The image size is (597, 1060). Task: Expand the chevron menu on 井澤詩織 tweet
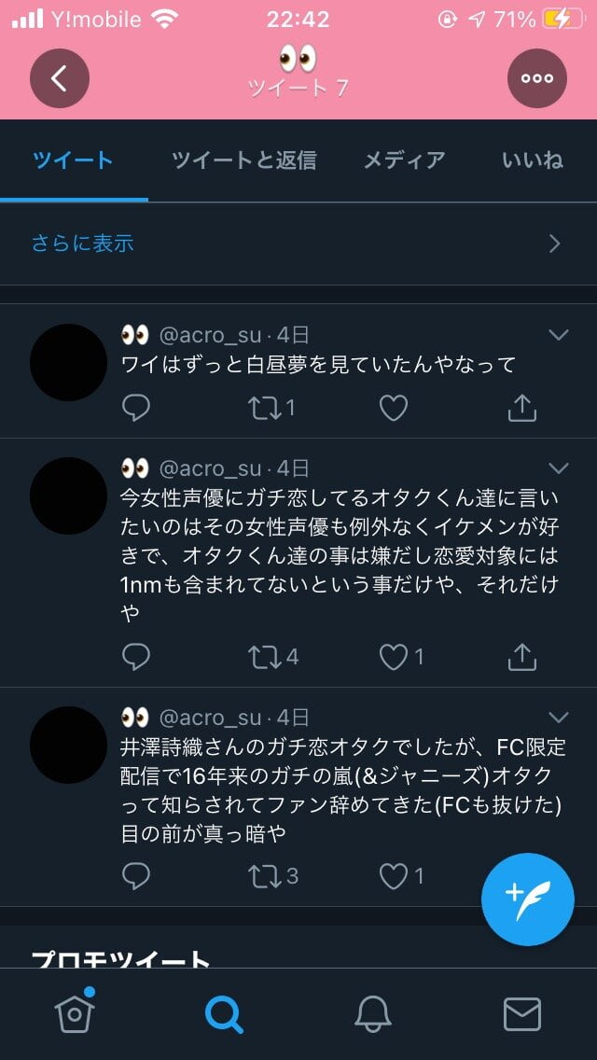[x=559, y=718]
